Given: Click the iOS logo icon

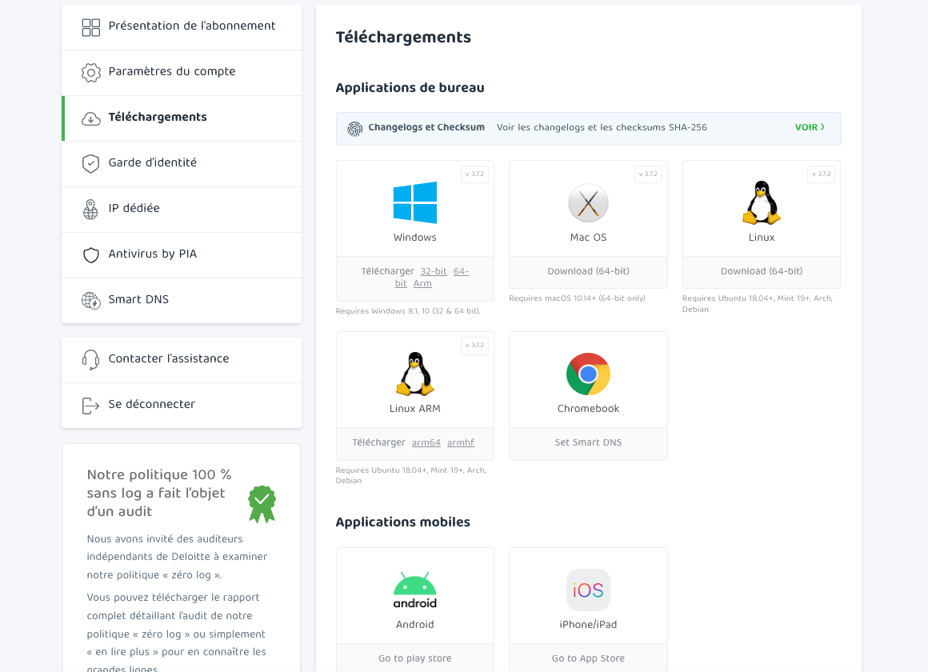Looking at the screenshot, I should [588, 590].
